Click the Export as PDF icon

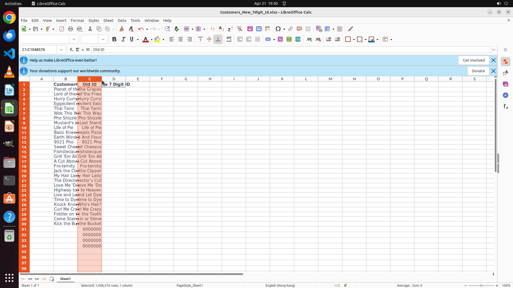(61, 29)
